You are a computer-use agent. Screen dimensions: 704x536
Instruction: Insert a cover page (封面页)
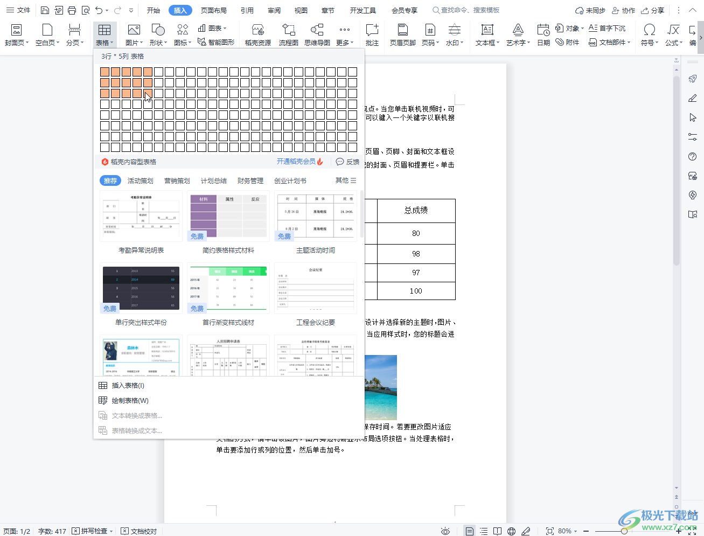point(17,35)
